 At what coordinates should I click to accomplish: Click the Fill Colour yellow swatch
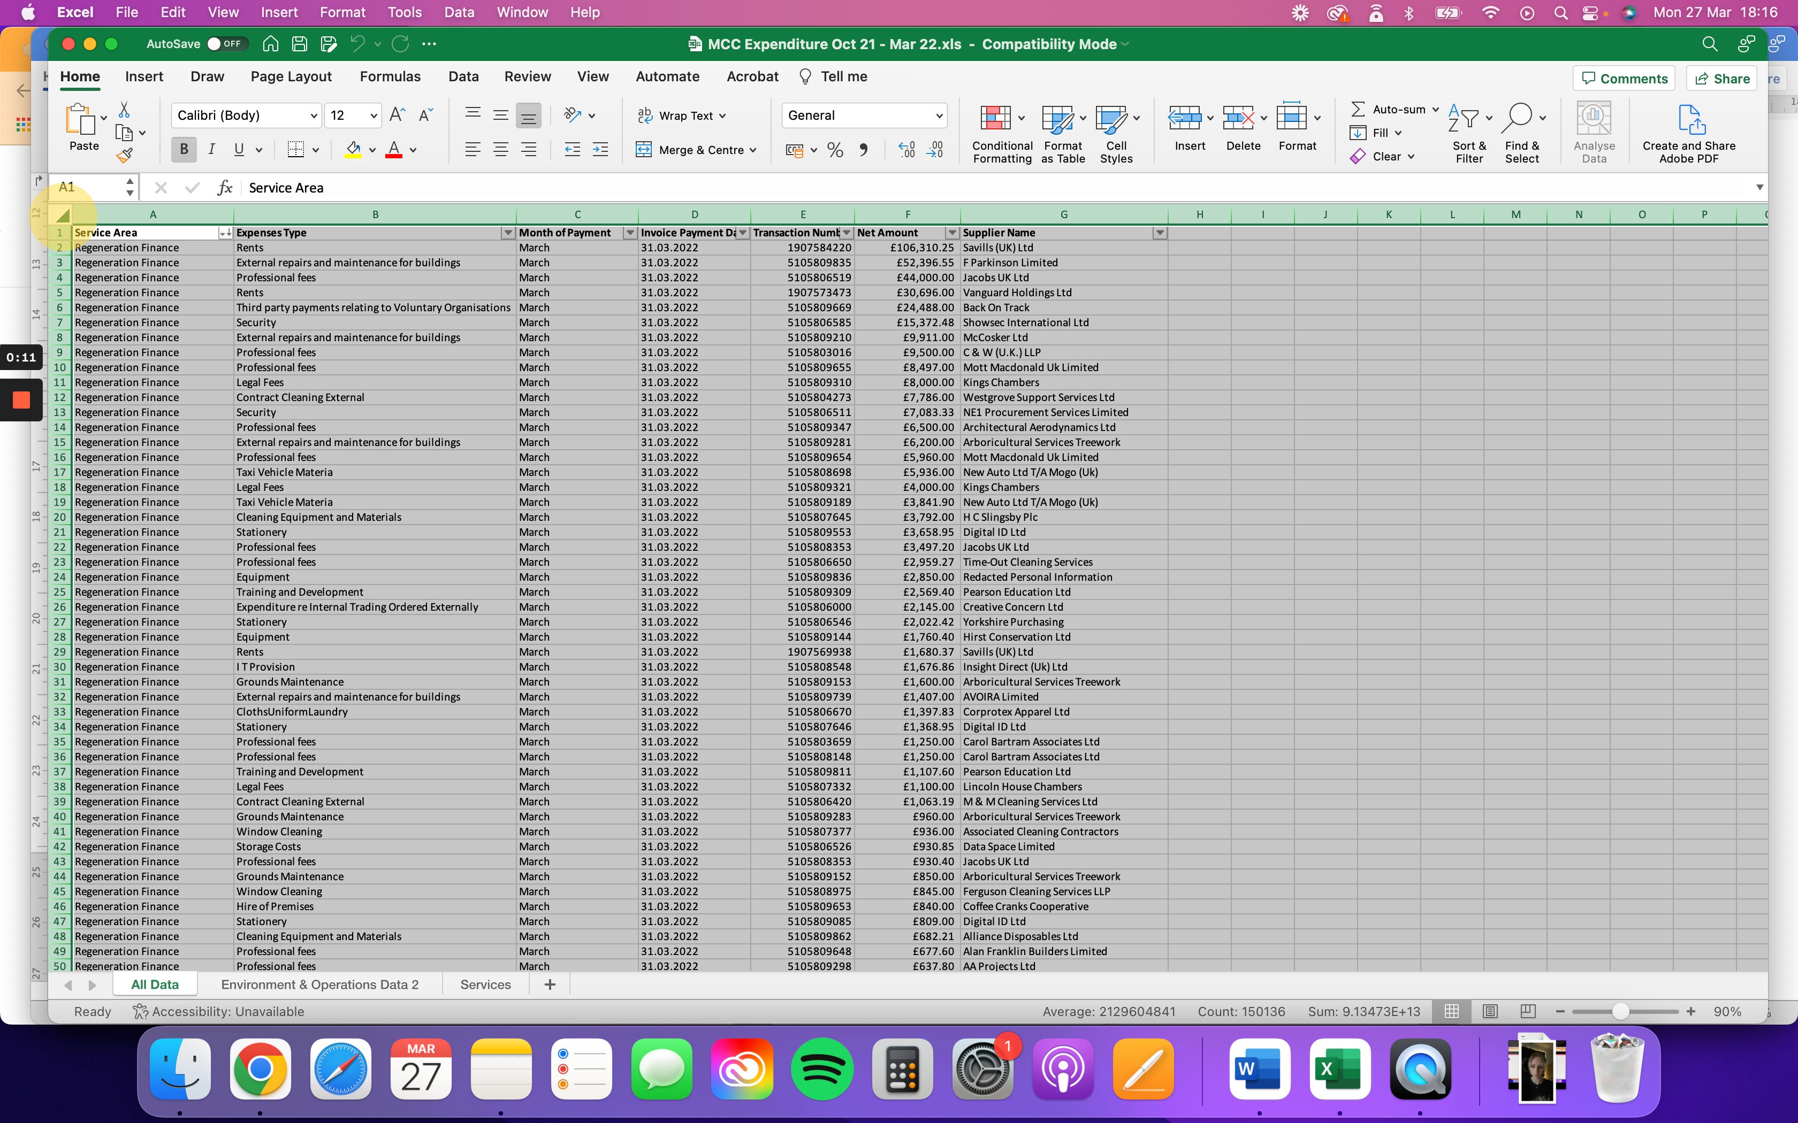point(354,150)
